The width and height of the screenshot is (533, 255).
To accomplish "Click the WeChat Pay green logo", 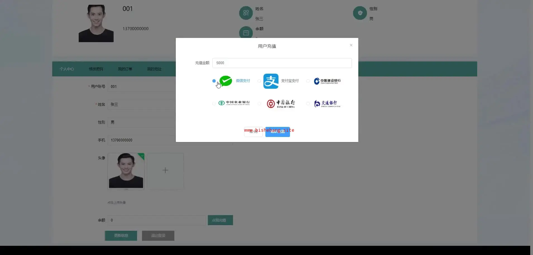I will (226, 81).
